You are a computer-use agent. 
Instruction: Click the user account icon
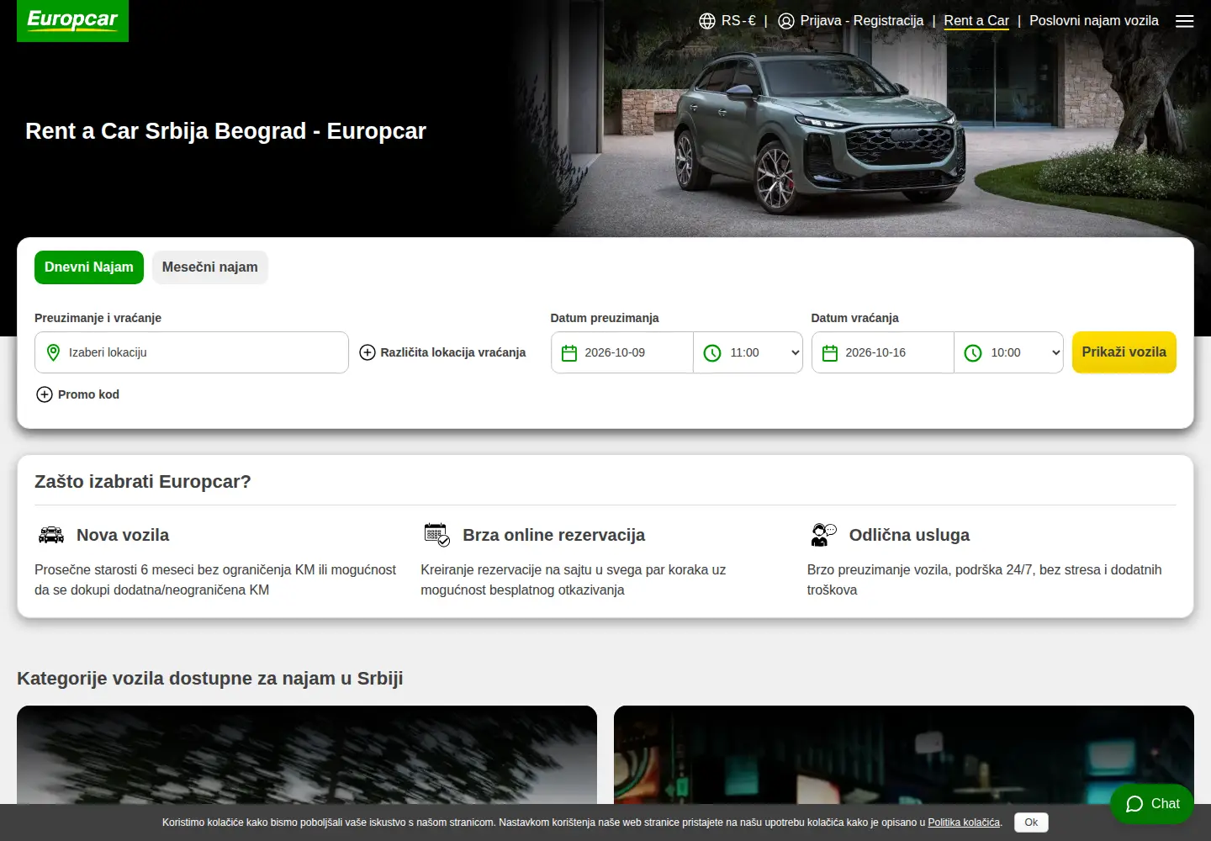click(786, 21)
